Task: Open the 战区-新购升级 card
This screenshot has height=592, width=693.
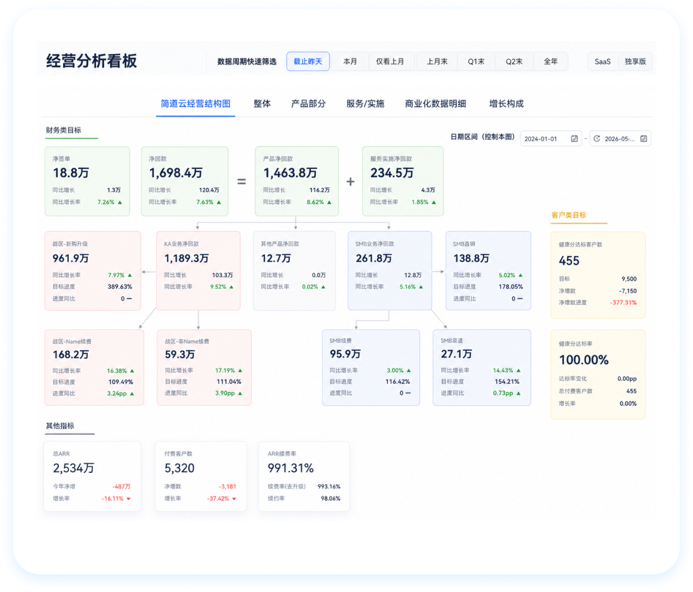Action: pyautogui.click(x=93, y=271)
